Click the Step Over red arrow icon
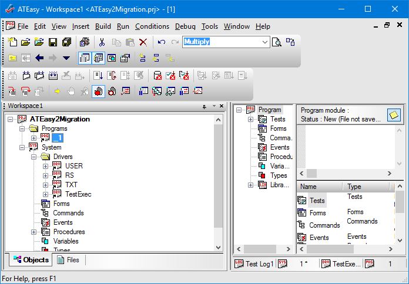409x284 pixels. tap(26, 91)
